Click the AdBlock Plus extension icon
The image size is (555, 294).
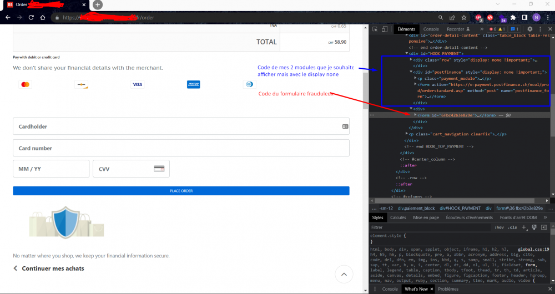click(x=478, y=18)
